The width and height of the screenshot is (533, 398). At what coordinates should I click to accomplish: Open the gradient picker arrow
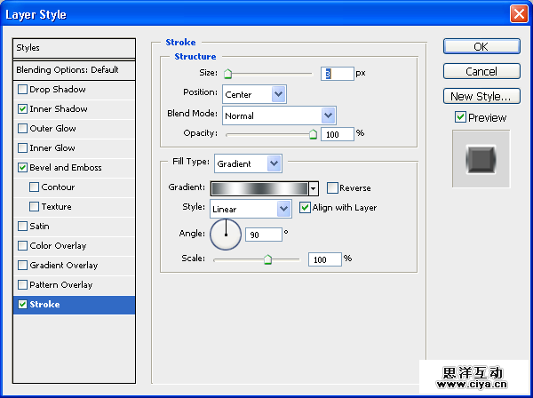click(314, 188)
